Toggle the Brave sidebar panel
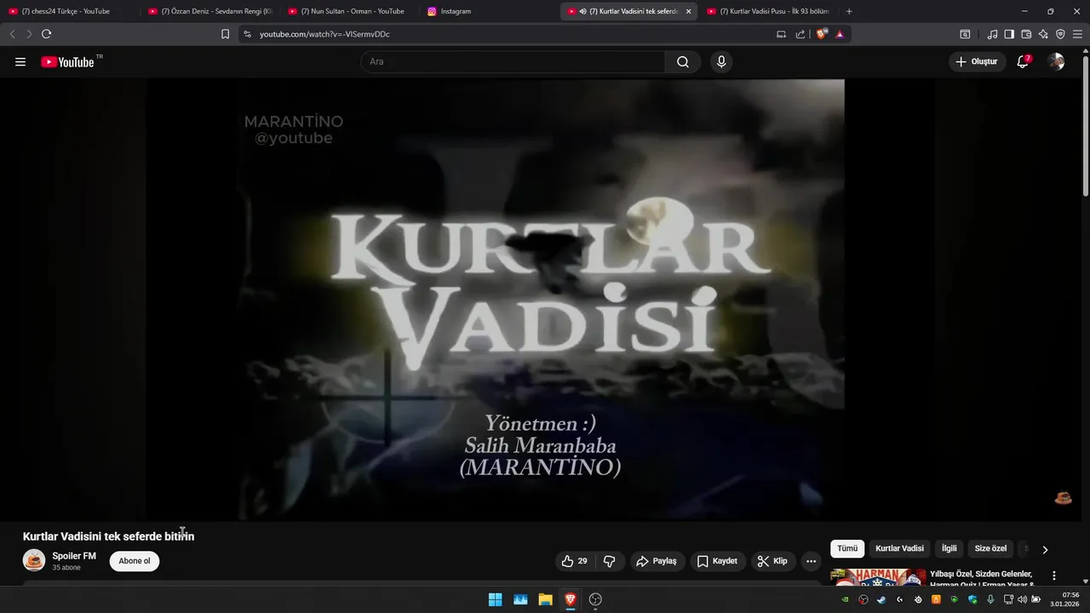 (1009, 34)
